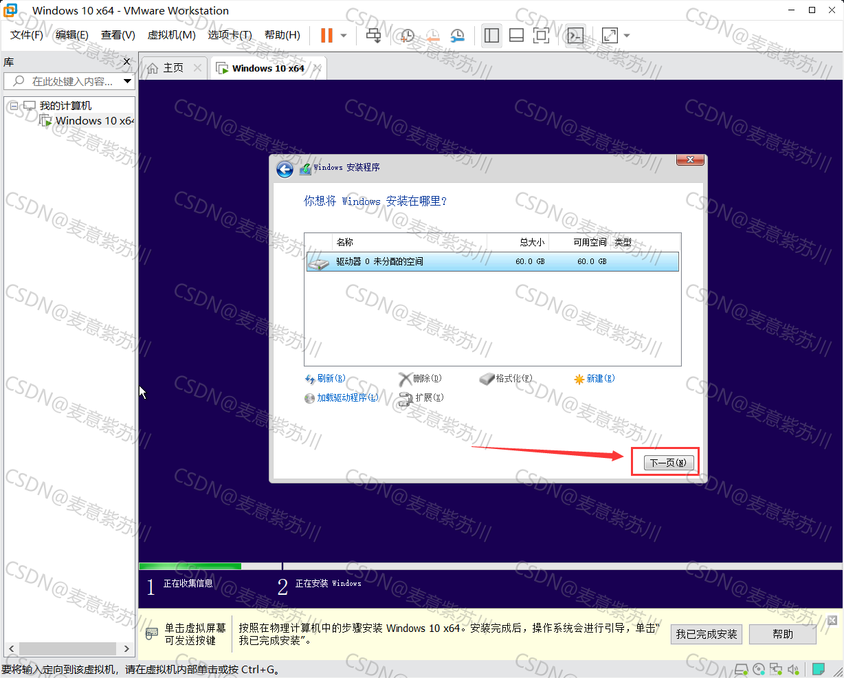
Task: Open the 选项卡(T) menu
Action: (x=230, y=35)
